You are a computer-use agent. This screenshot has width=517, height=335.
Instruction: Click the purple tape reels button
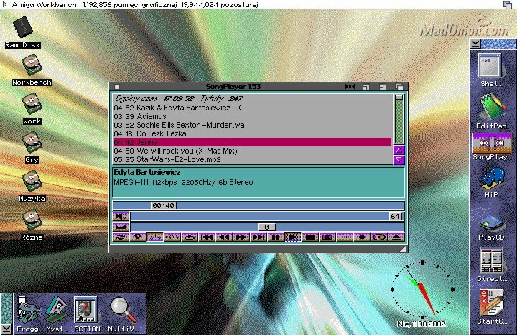pyautogui.click(x=327, y=237)
